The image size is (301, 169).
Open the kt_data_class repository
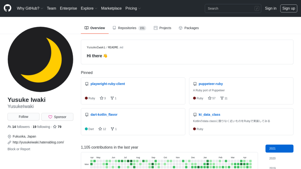click(x=209, y=114)
